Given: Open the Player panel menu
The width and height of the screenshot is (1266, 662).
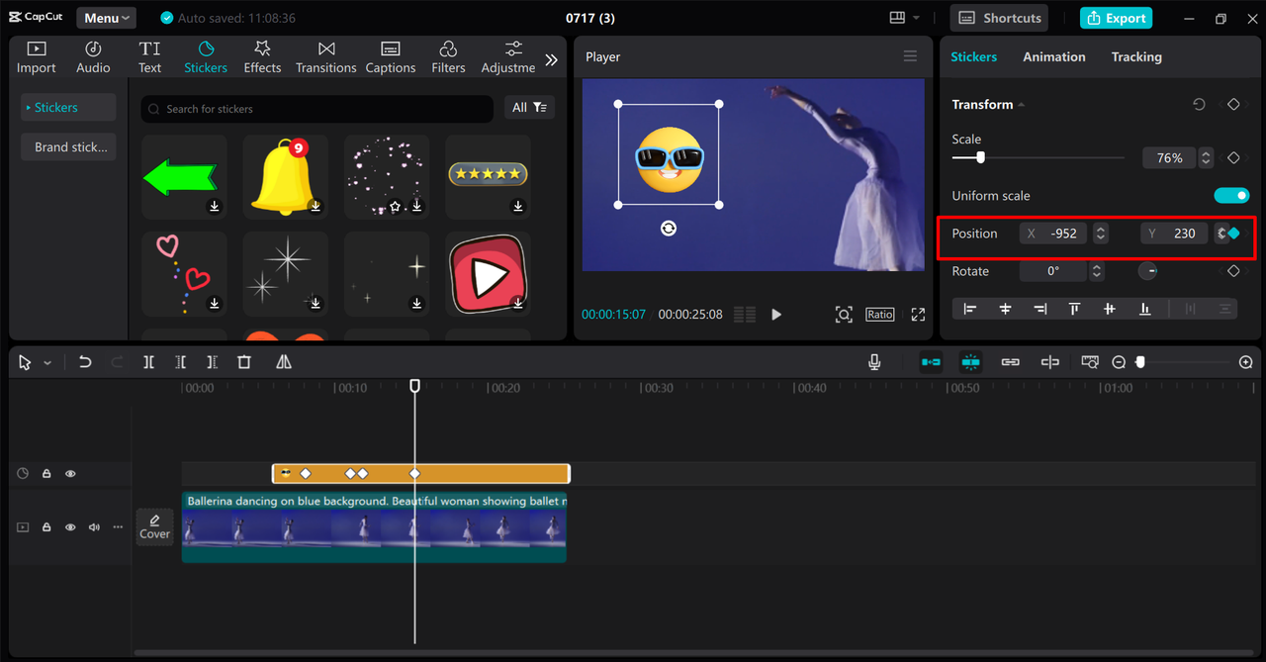Looking at the screenshot, I should point(910,56).
